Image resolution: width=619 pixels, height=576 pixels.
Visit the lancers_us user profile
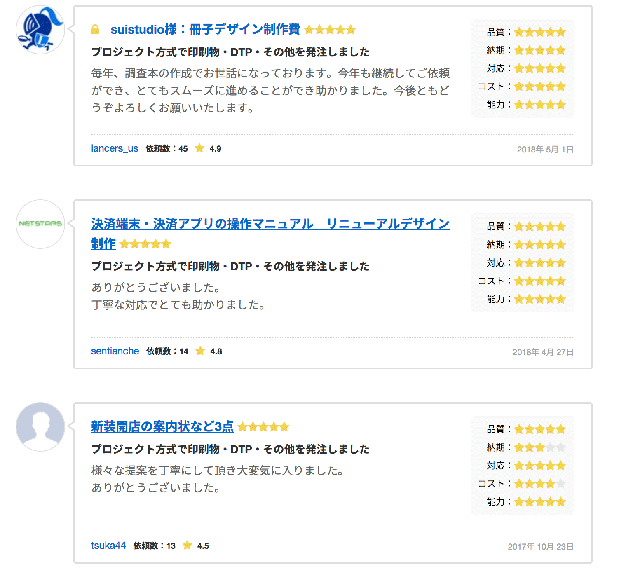115,148
